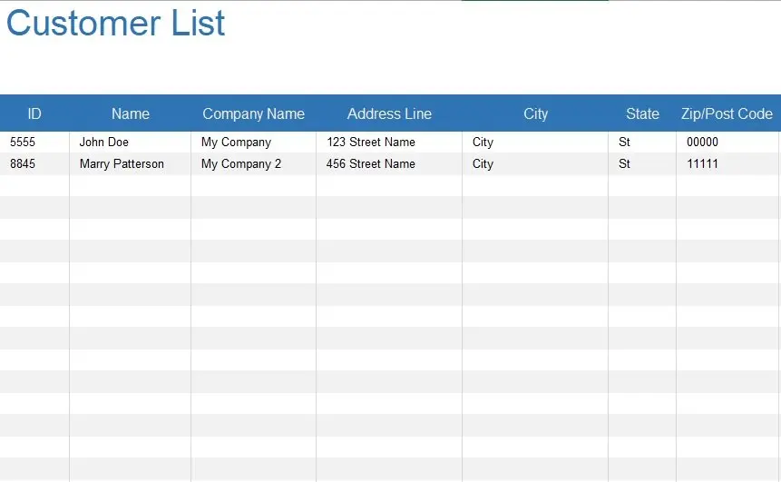Select the Zip/Post Code column header
This screenshot has height=482, width=781.
727,113
